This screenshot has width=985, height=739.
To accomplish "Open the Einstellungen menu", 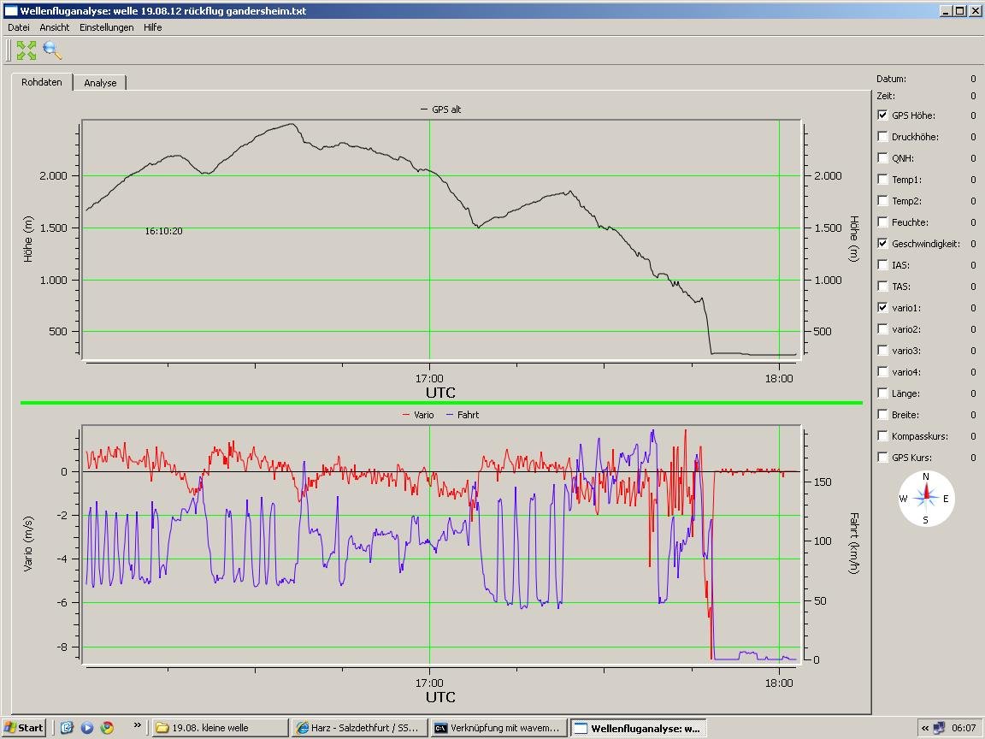I will [x=106, y=27].
